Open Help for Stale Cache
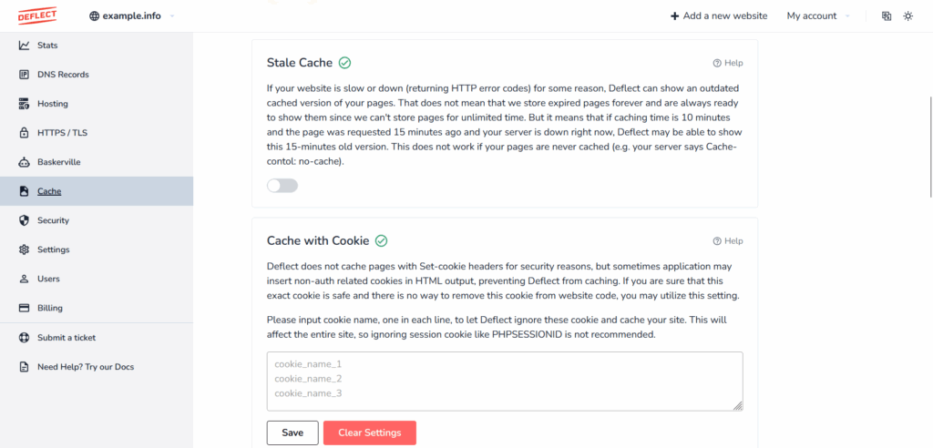Image resolution: width=933 pixels, height=448 pixels. (728, 63)
